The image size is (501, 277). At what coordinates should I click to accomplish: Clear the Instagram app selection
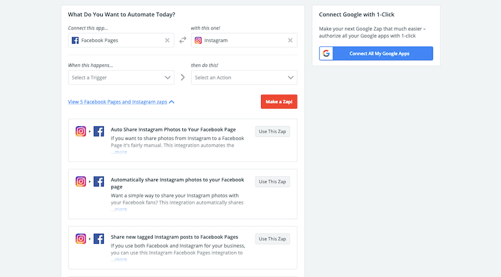(290, 40)
